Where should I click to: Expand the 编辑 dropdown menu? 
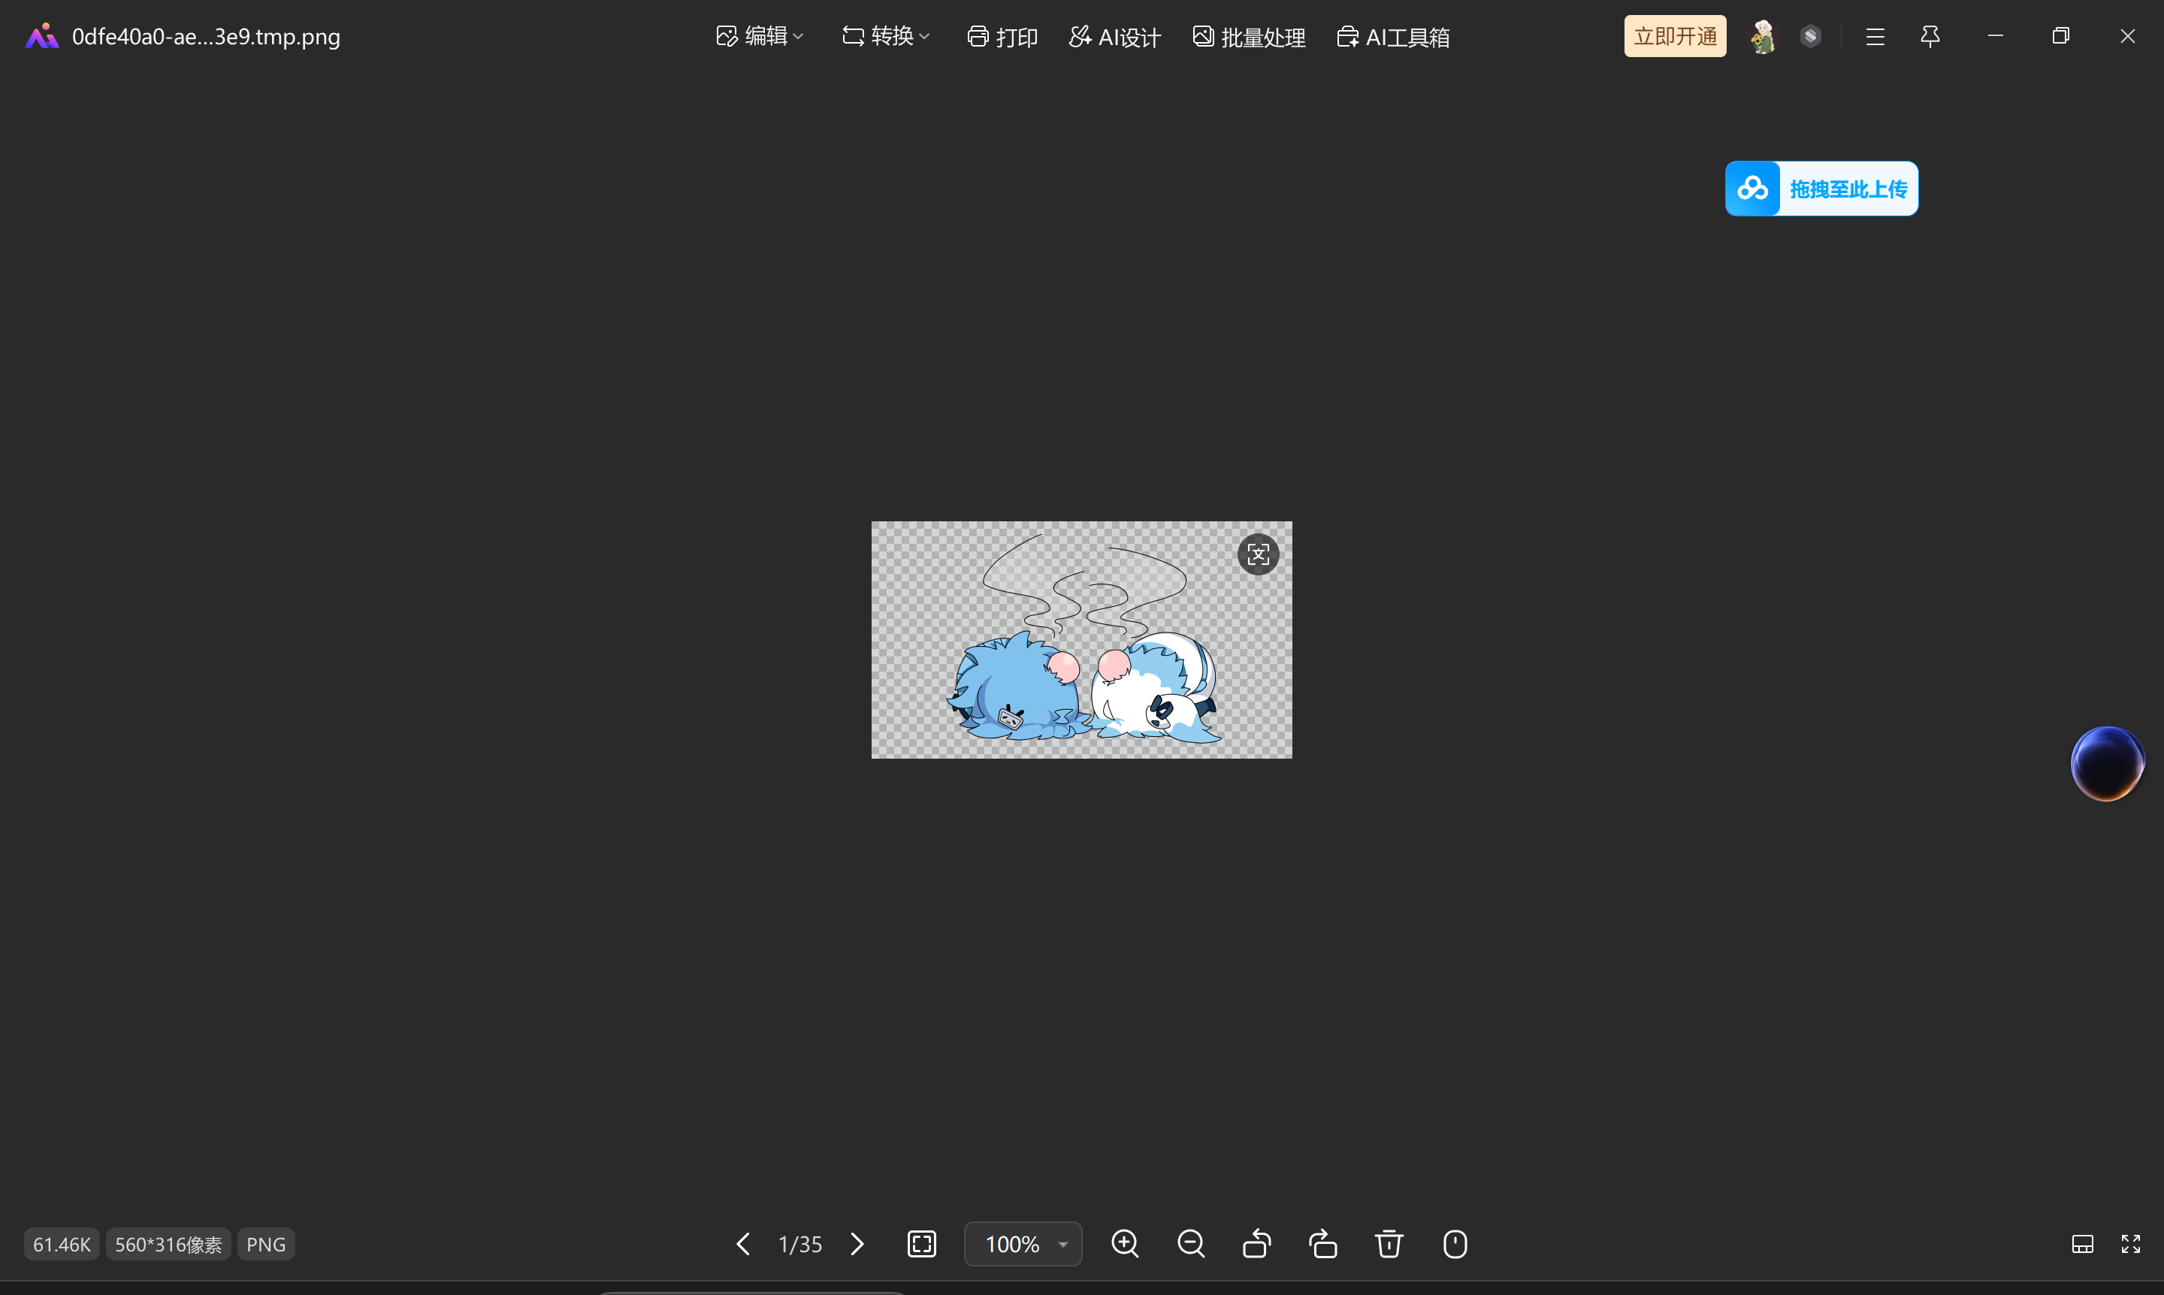point(760,37)
